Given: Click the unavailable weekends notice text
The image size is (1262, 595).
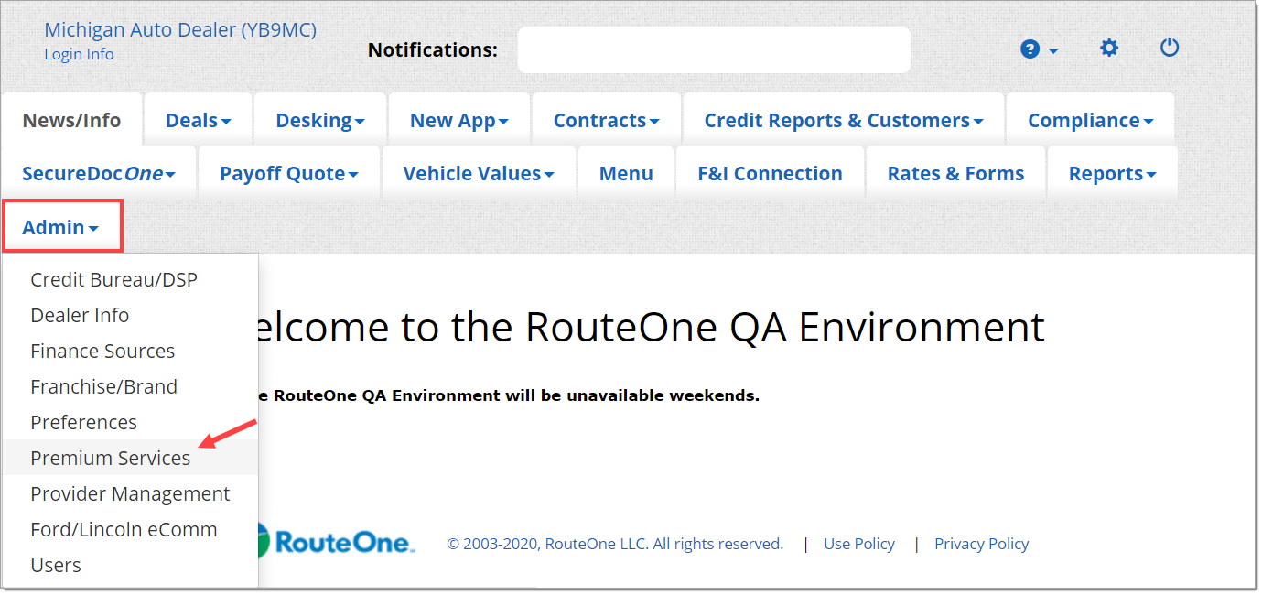Looking at the screenshot, I should click(x=509, y=395).
